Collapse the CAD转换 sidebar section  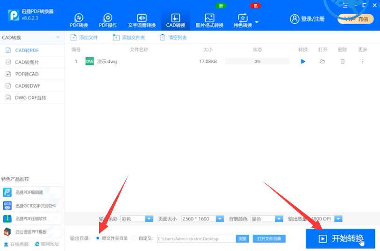point(58,37)
